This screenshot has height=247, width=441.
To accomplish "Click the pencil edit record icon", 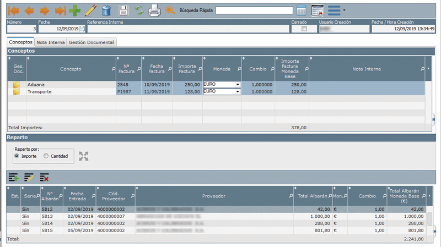I will point(91,10).
